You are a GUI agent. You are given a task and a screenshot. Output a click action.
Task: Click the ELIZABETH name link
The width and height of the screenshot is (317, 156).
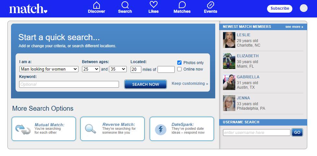click(x=248, y=56)
